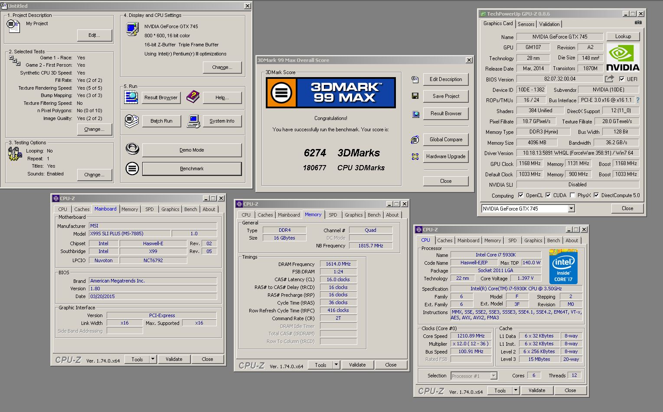Click the Global Compare button
The image size is (663, 412).
pos(446,139)
